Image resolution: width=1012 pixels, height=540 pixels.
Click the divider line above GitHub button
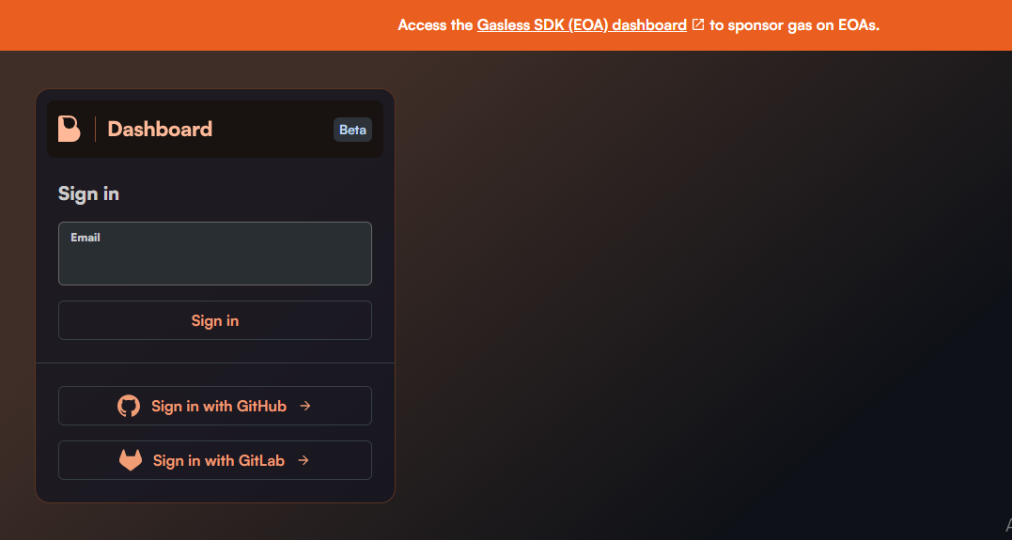(x=215, y=363)
